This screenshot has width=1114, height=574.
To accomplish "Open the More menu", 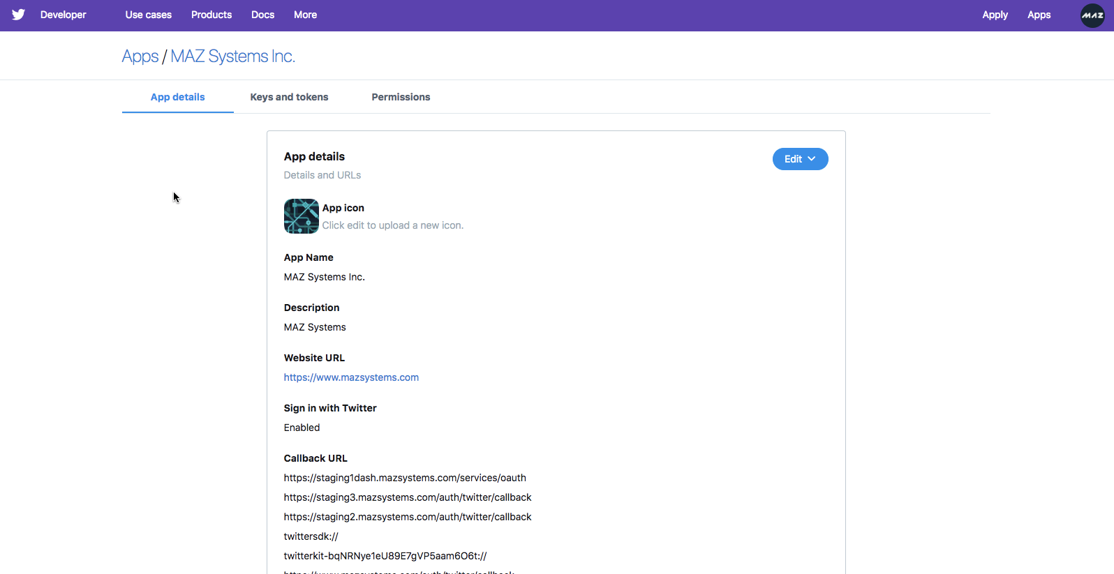I will coord(305,15).
